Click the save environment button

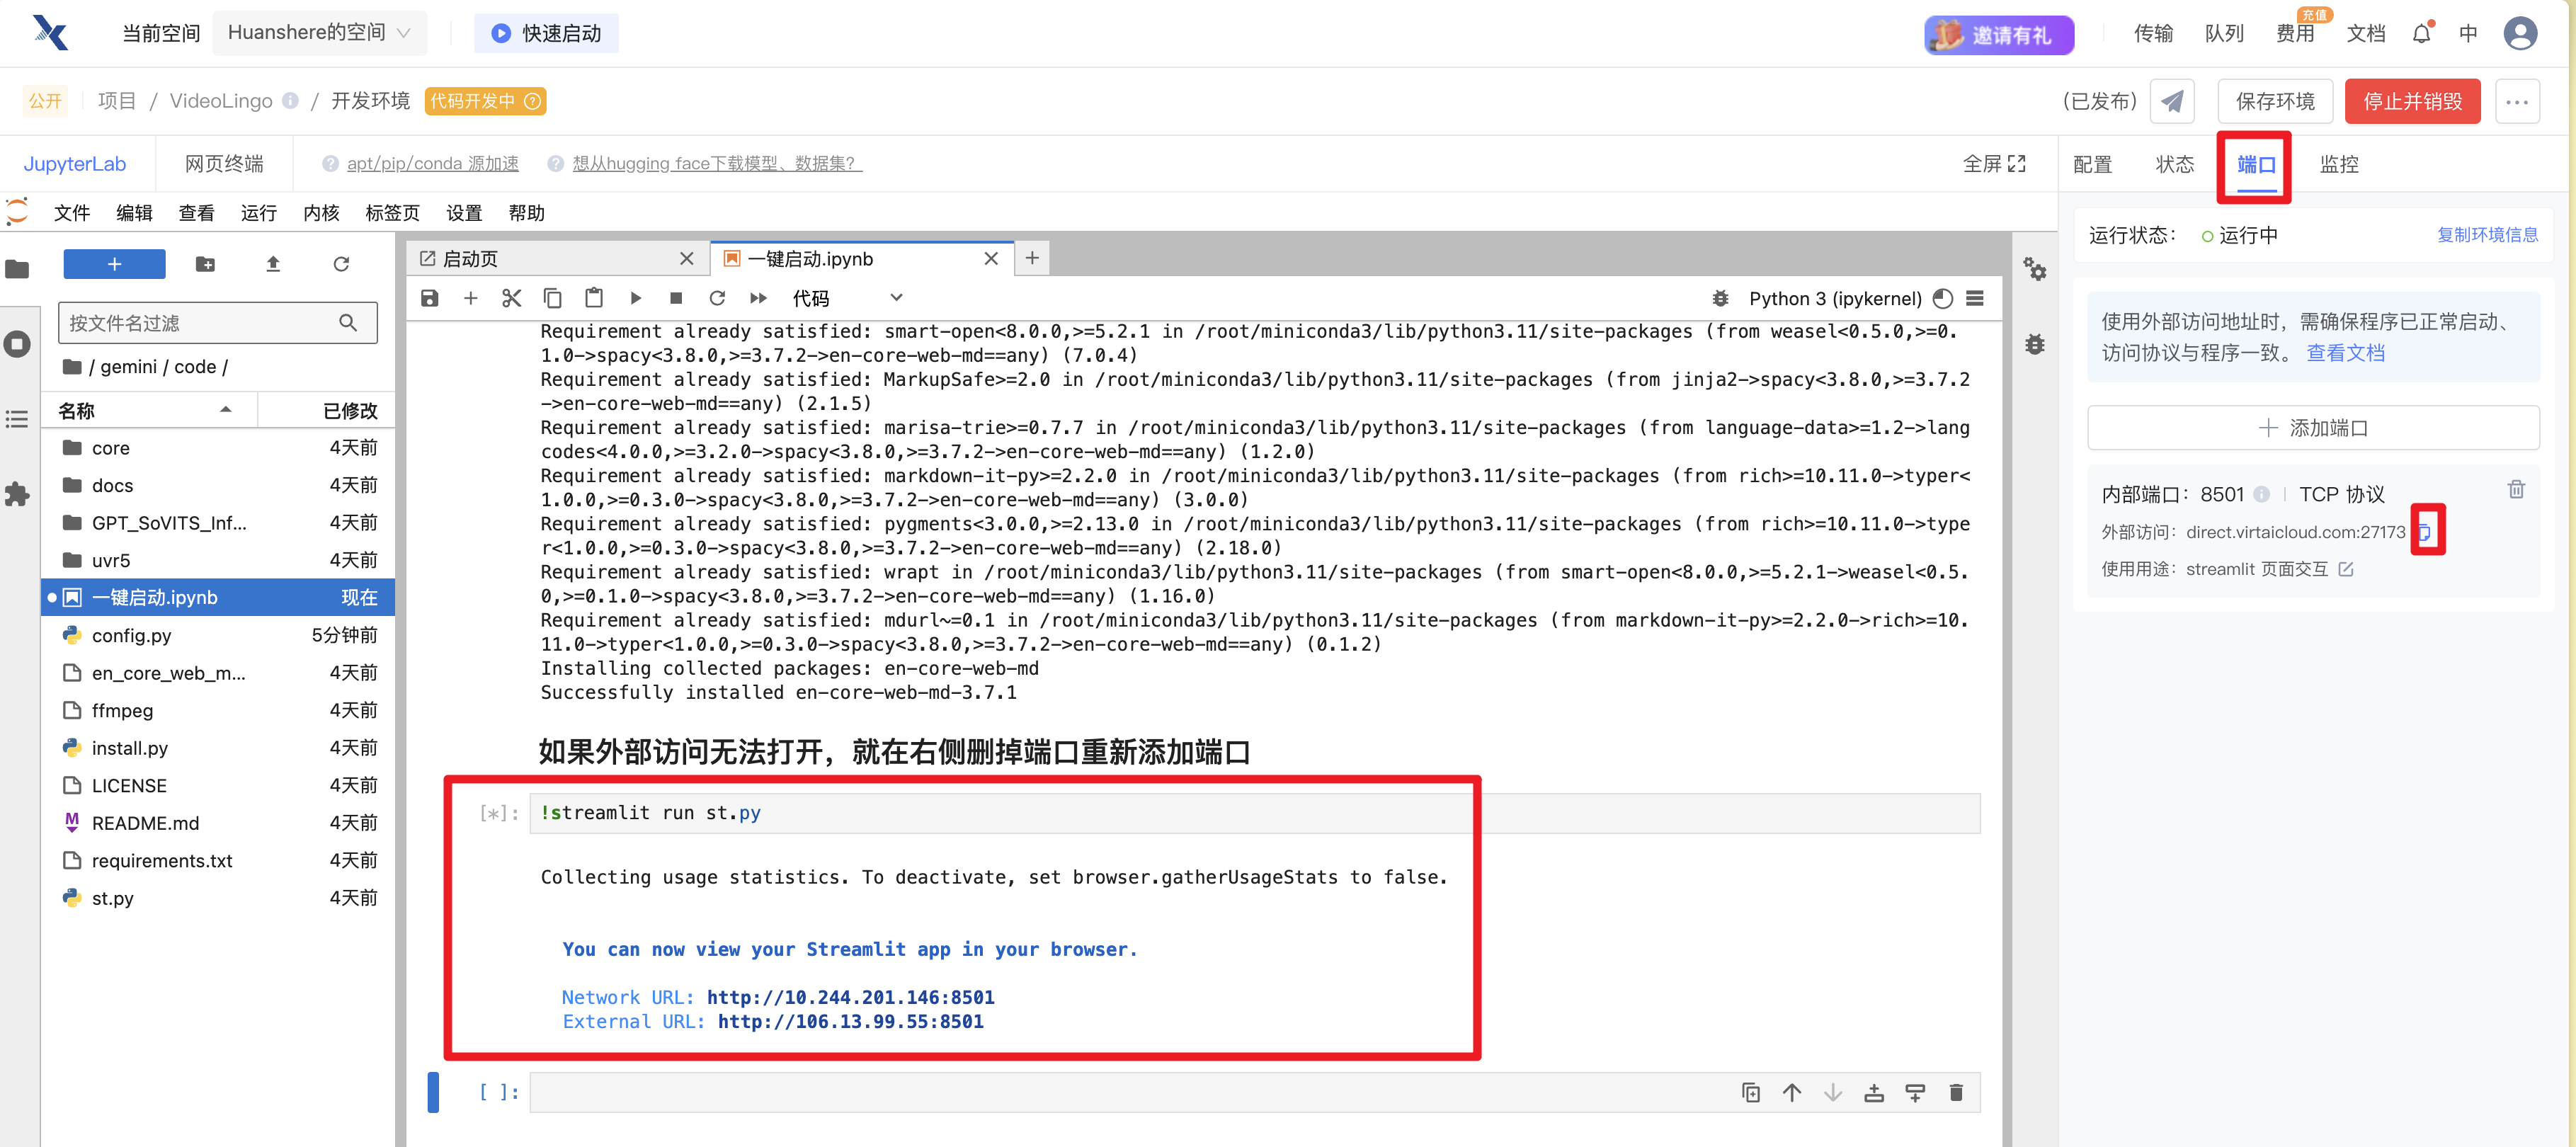(2274, 101)
